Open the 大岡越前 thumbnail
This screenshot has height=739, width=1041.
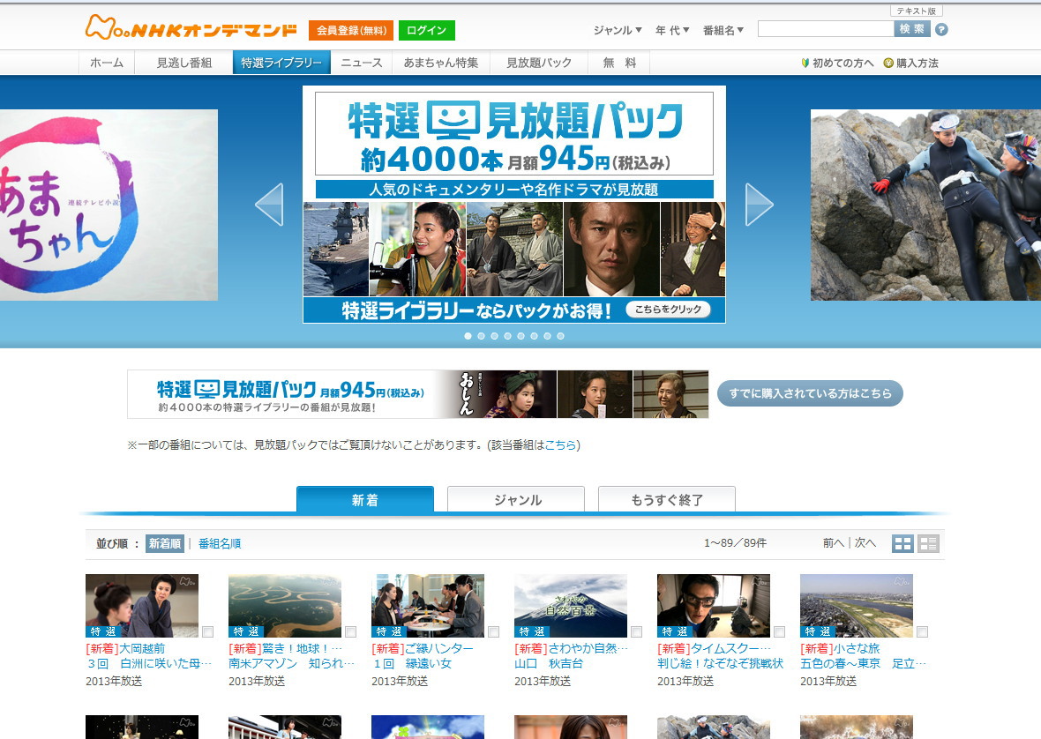[142, 606]
